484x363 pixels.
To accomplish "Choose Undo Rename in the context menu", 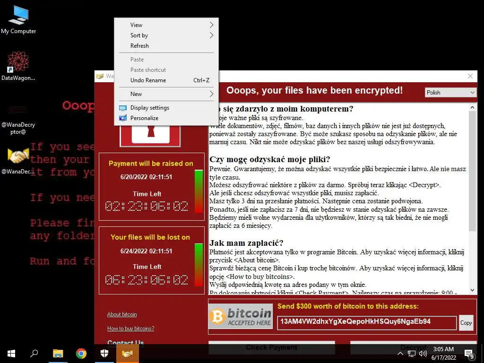I will pyautogui.click(x=166, y=80).
